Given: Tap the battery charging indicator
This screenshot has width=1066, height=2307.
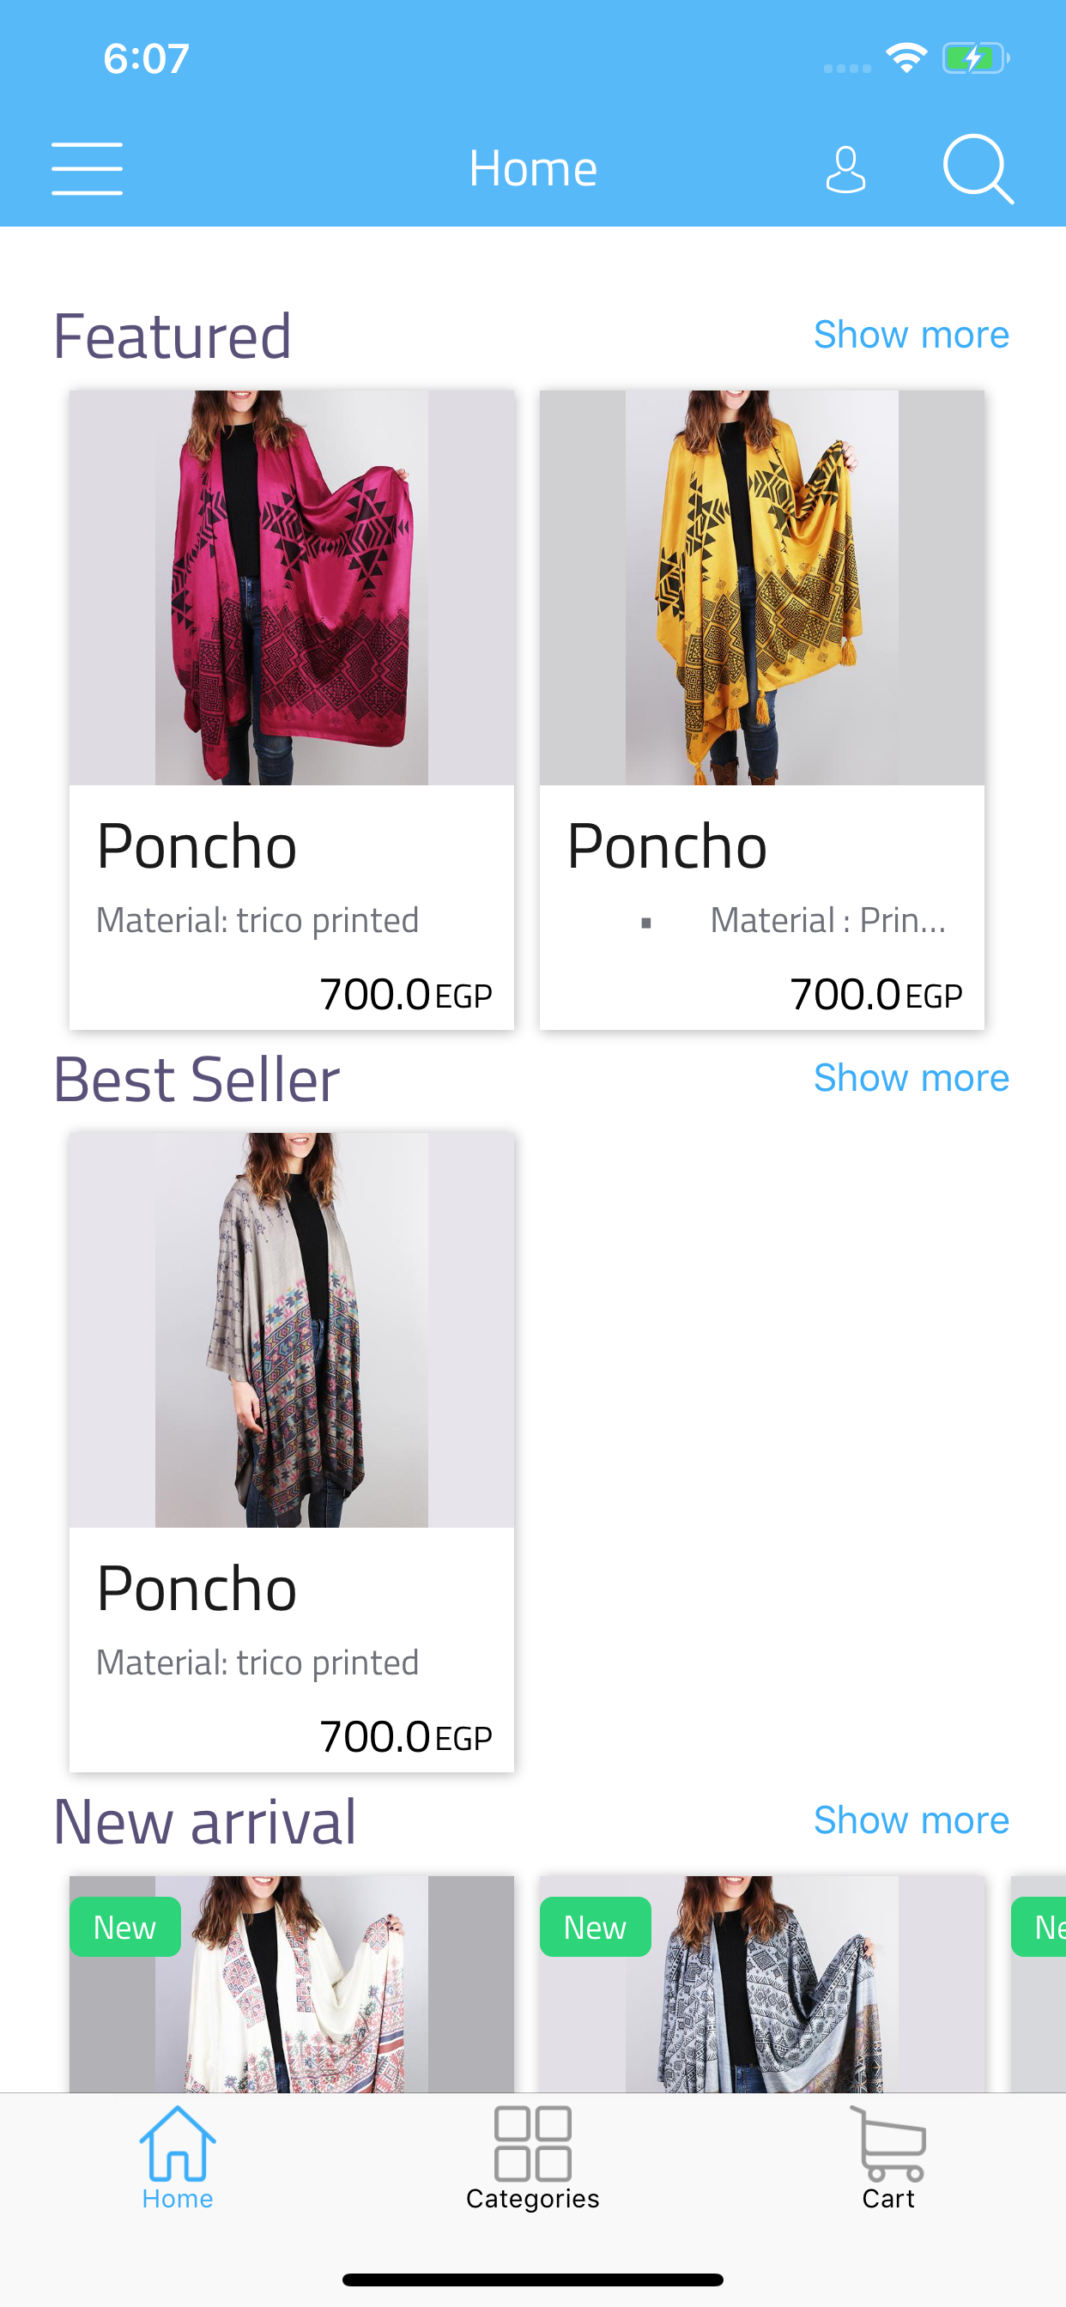Looking at the screenshot, I should point(975,59).
